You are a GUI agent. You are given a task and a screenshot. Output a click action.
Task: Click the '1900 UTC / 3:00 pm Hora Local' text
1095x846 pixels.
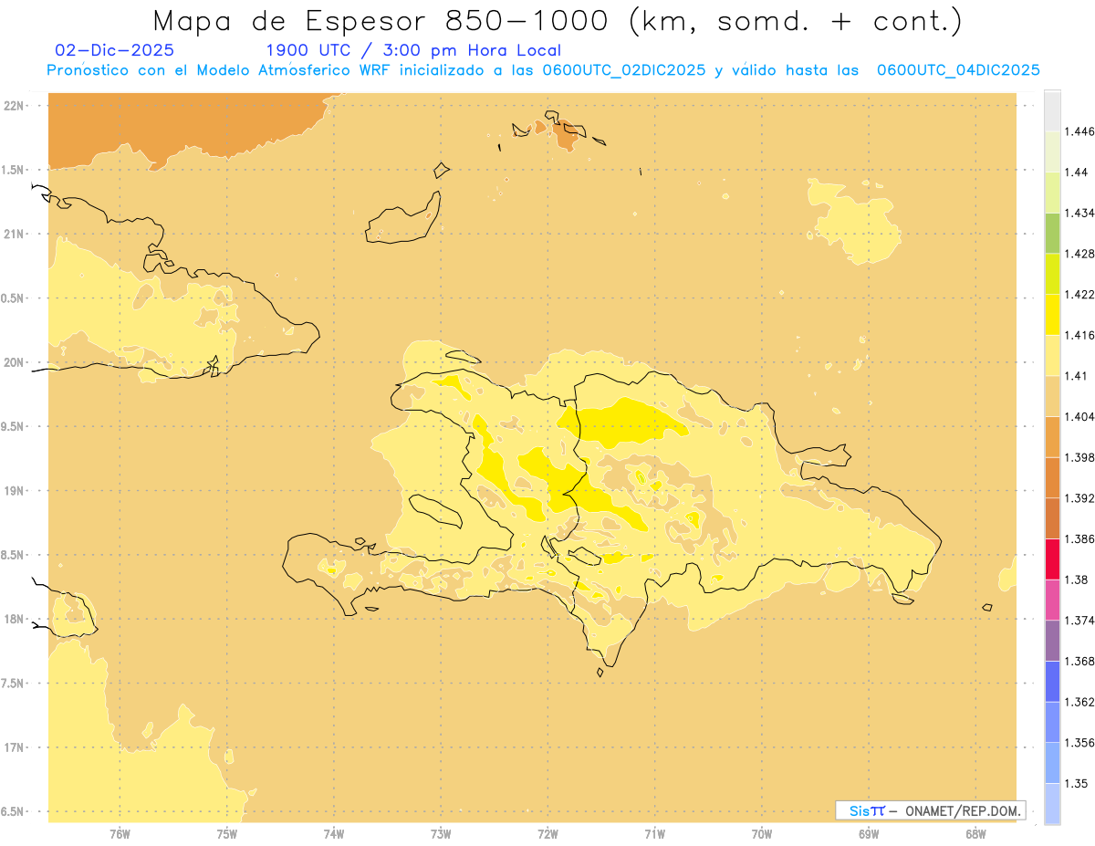(412, 50)
